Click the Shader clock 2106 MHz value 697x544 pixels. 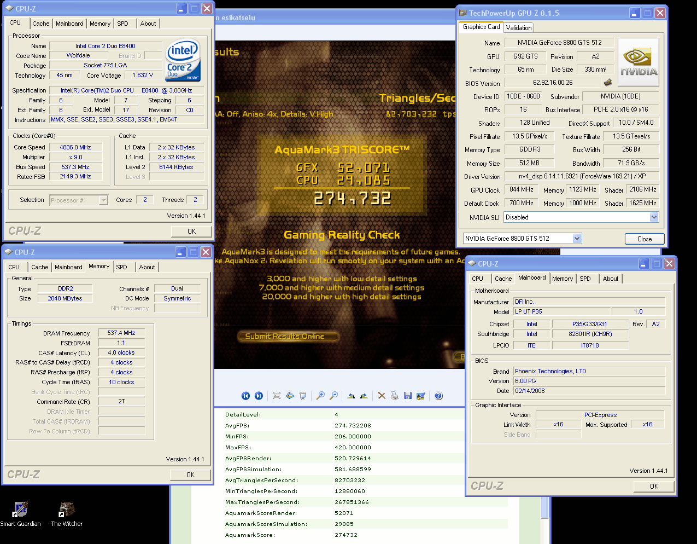642,189
